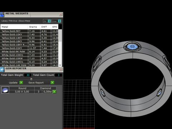Click the Metal column header
Screen dimensions: 172x129
14,27
